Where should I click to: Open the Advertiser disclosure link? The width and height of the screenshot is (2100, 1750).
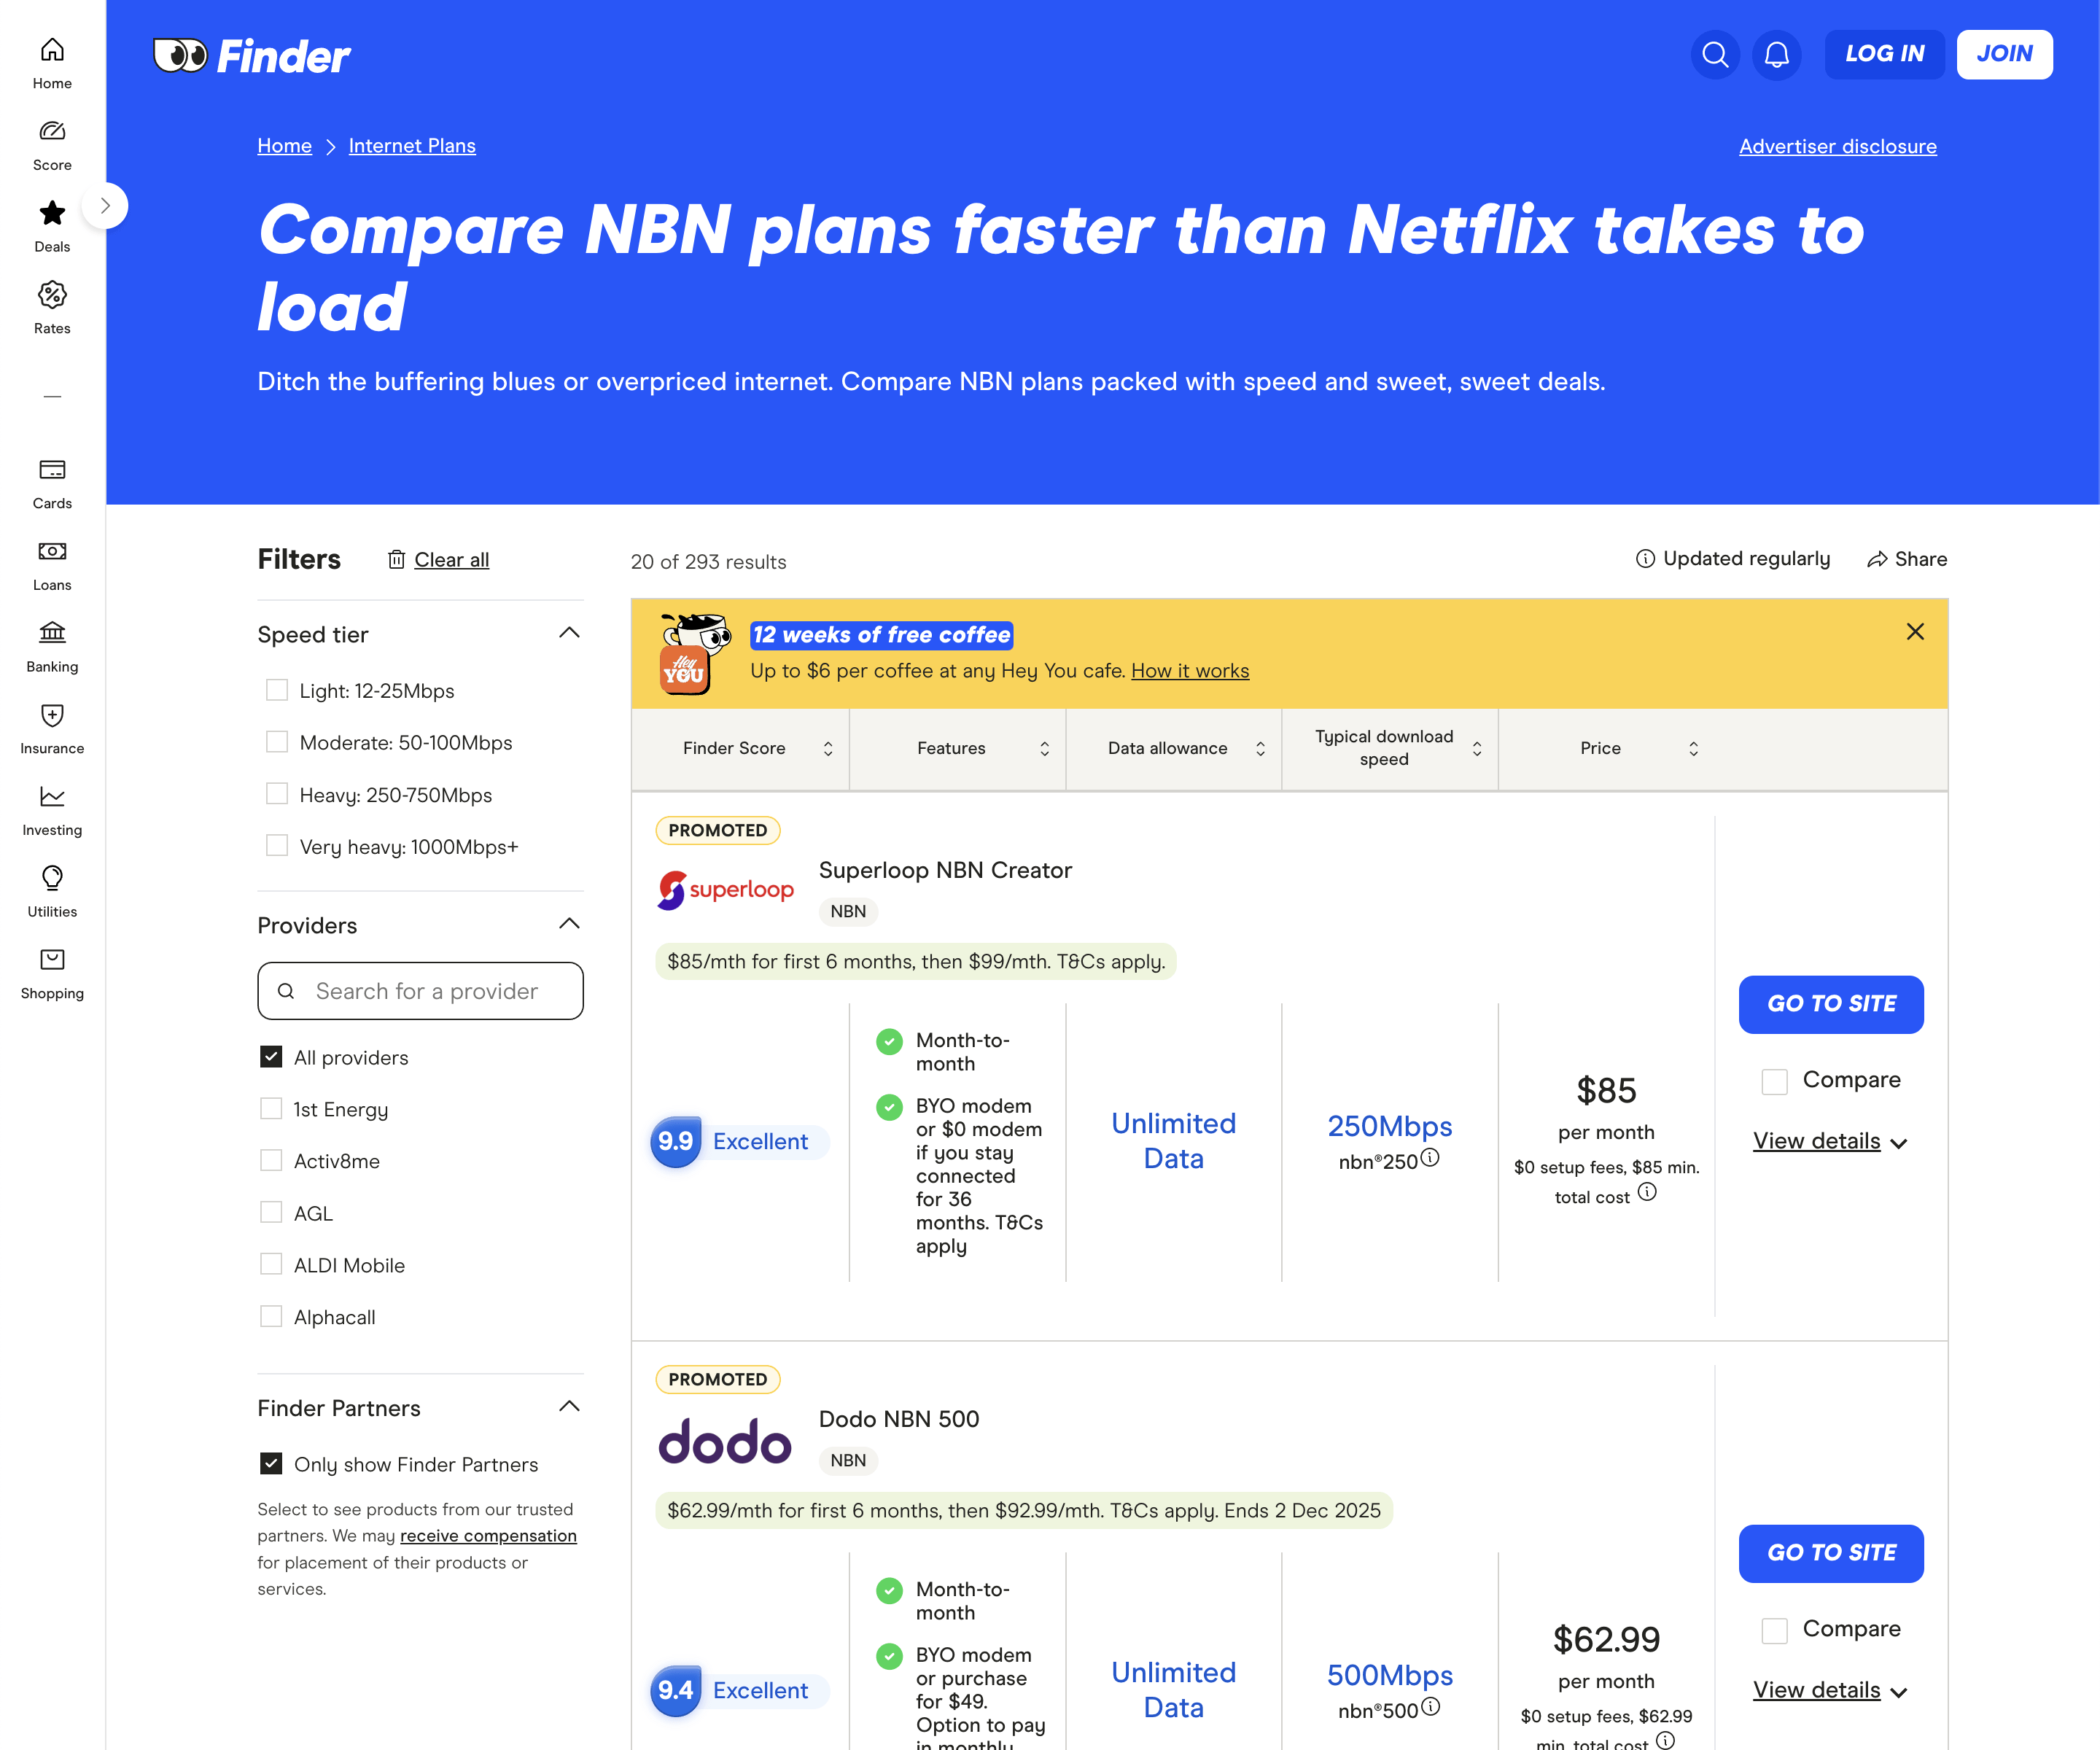point(1838,147)
